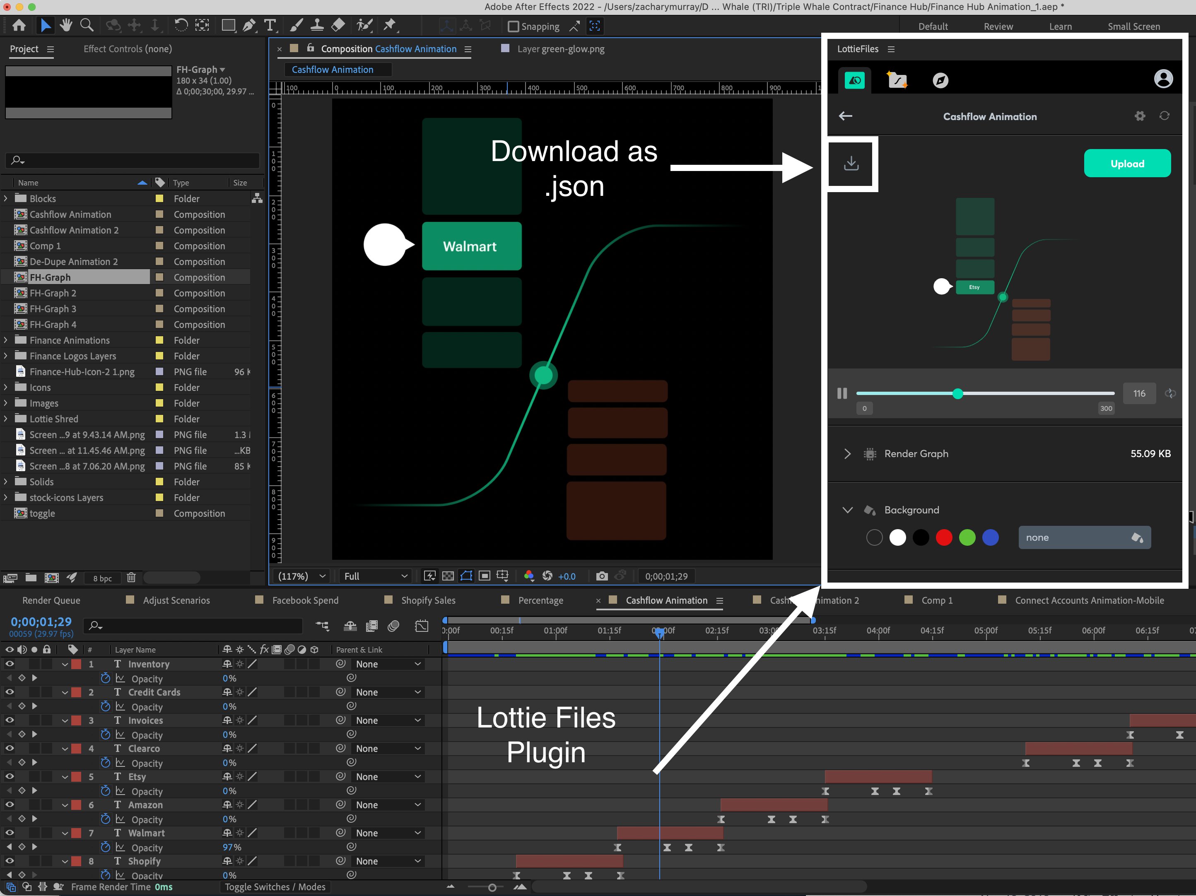Open Effect Controls panel tab
Viewport: 1196px width, 896px height.
click(128, 49)
